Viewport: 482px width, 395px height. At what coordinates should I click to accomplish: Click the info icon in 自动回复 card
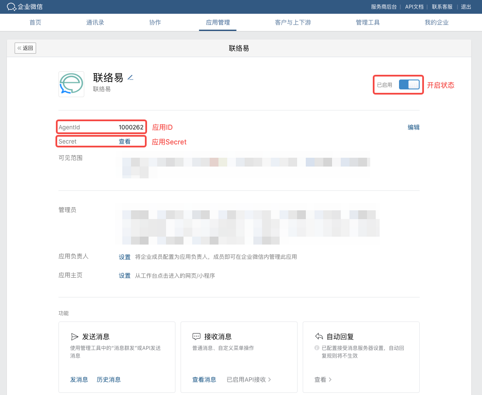coord(317,348)
